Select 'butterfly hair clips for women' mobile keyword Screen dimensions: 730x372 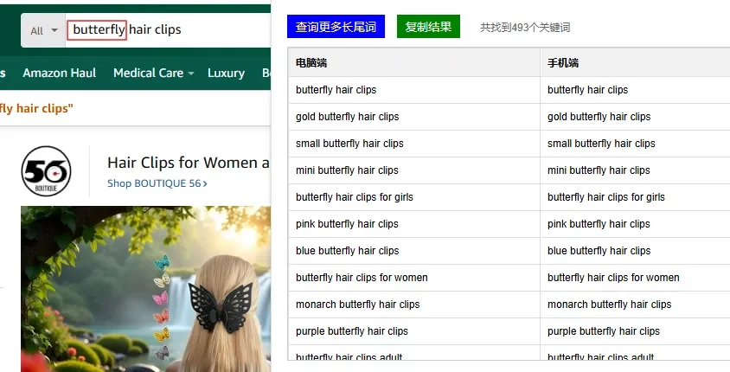(613, 278)
